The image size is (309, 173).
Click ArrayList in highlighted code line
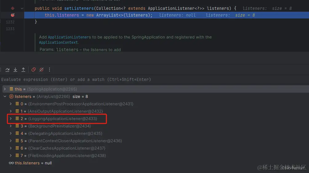107,15
